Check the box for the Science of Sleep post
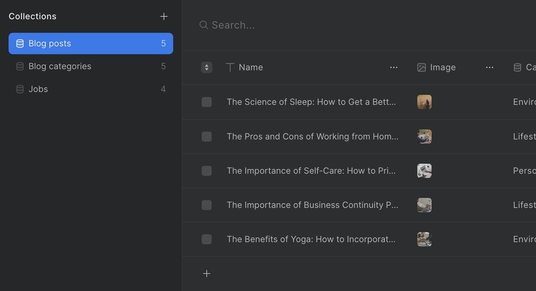The width and height of the screenshot is (536, 291). coord(206,102)
